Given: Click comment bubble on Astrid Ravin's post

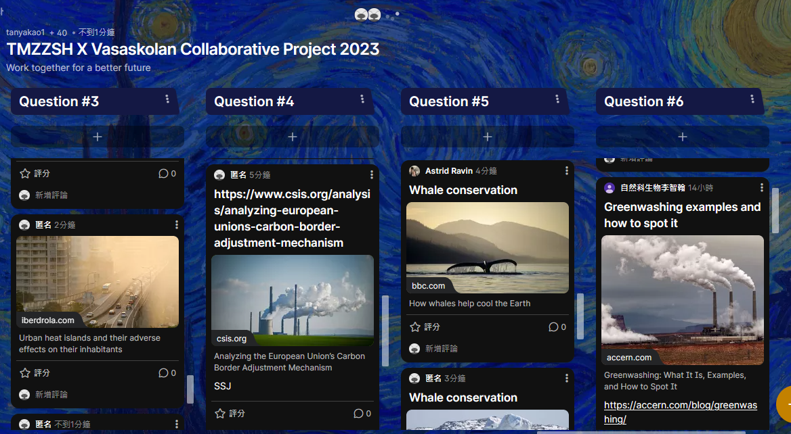Looking at the screenshot, I should [x=553, y=327].
